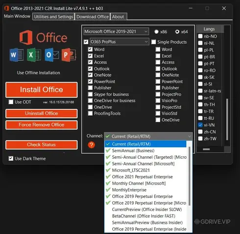Select the x86 architecture radio button

coord(156,32)
